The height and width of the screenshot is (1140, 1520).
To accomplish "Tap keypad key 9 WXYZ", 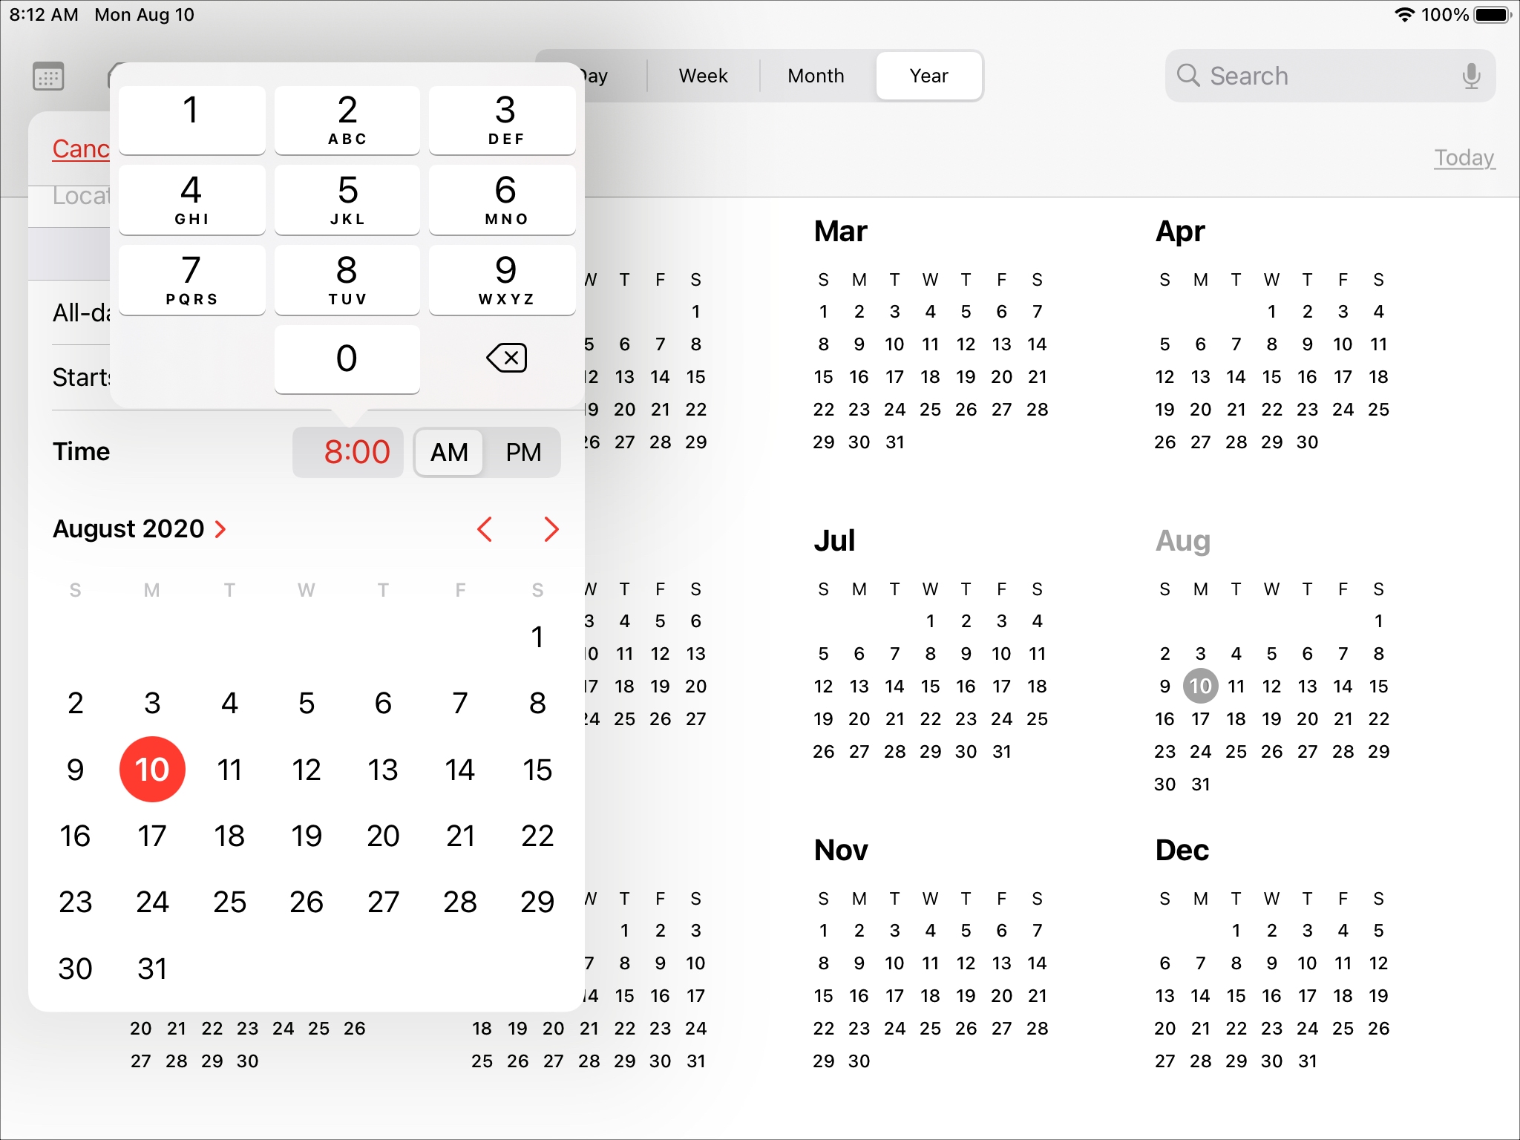I will click(502, 281).
